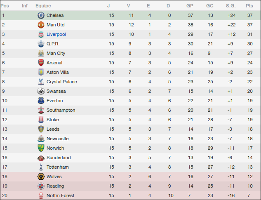Select the Crystal Palace team name
The image size is (261, 200).
click(61, 82)
